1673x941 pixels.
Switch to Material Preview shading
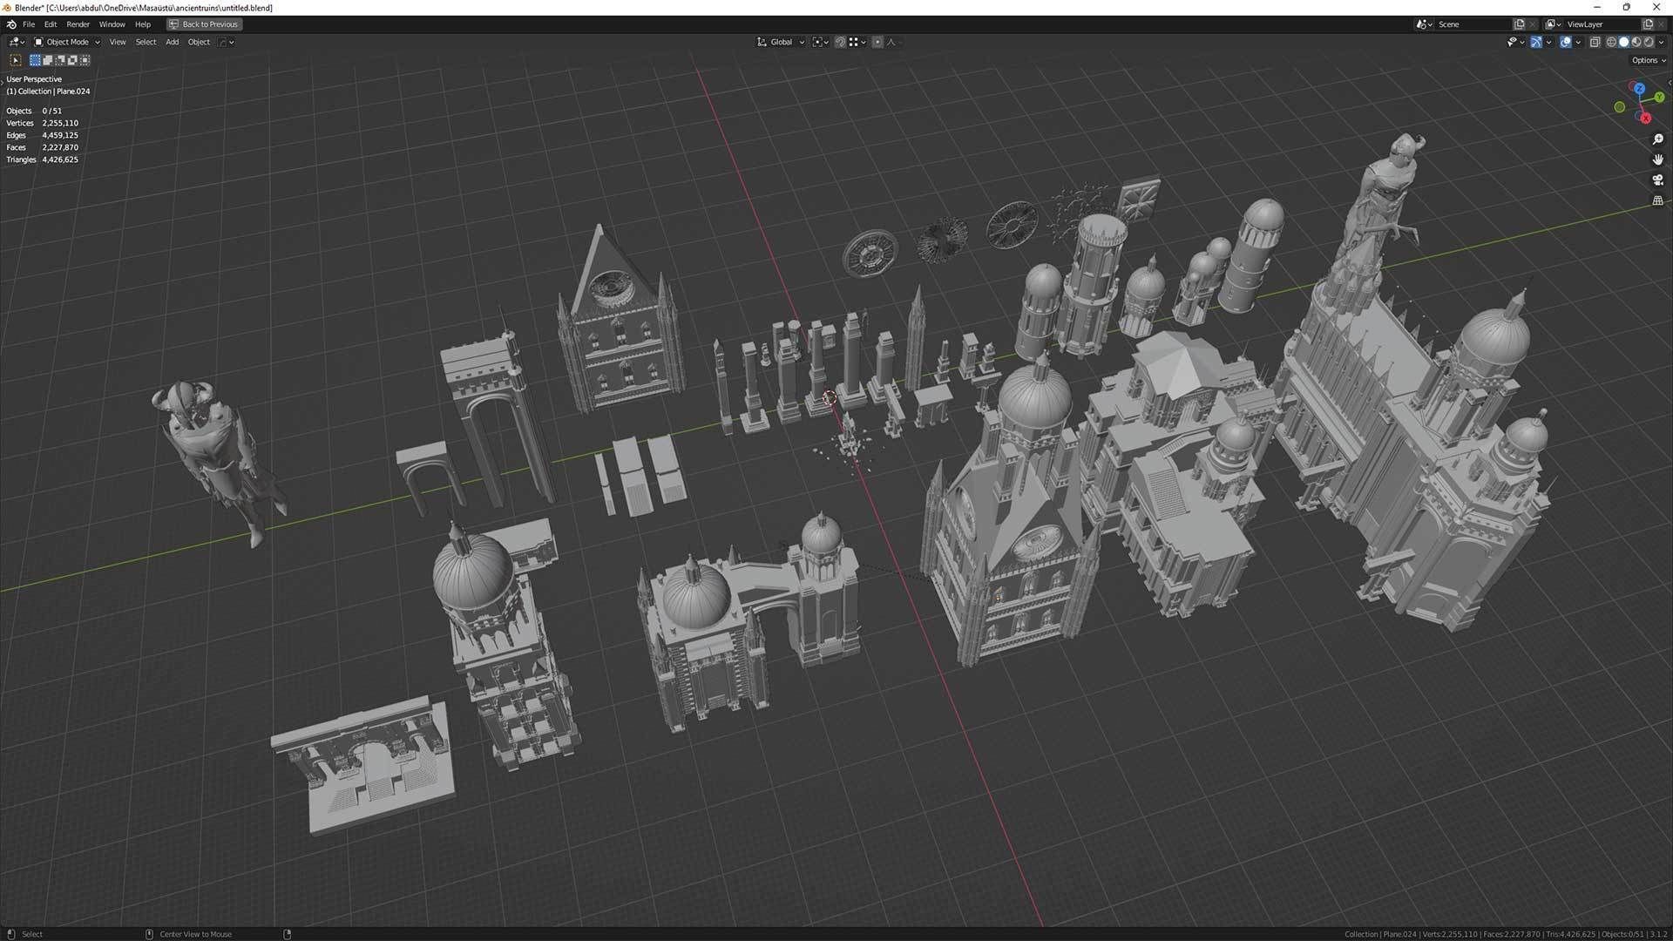click(x=1636, y=42)
